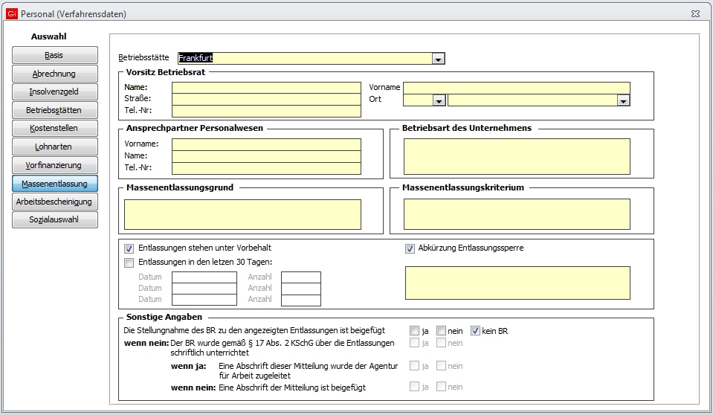The width and height of the screenshot is (713, 415).
Task: Enable Entlassungen in den letzten 30 Tagen
Action: click(x=129, y=263)
